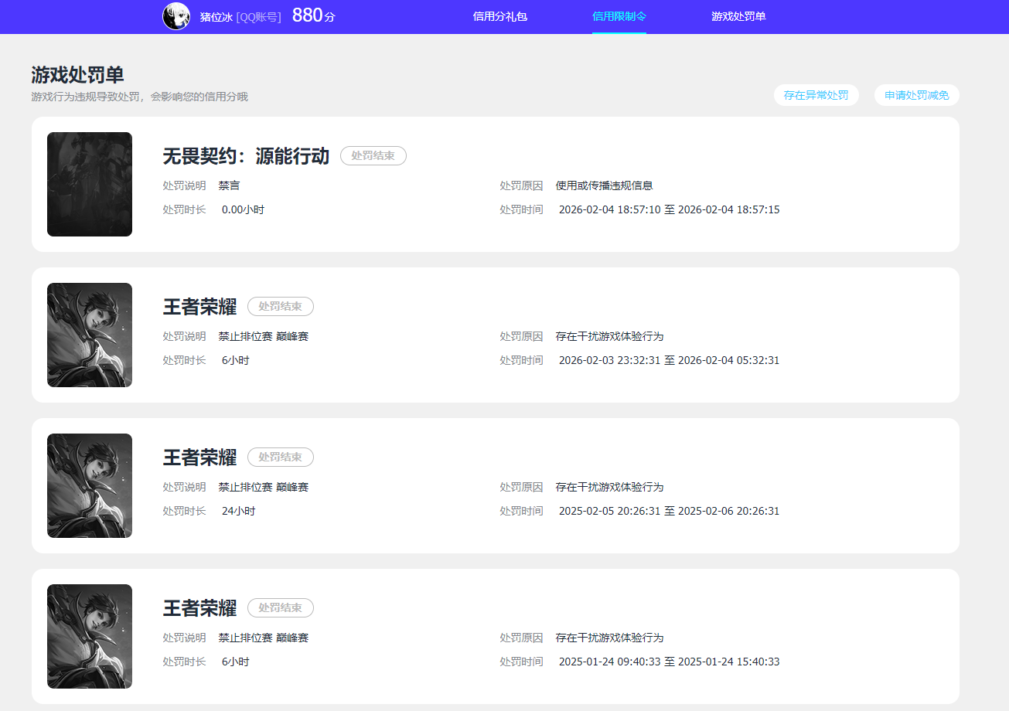
Task: Click 处罚结束 badge beside 无畏契约：源能行动
Action: pyautogui.click(x=373, y=155)
